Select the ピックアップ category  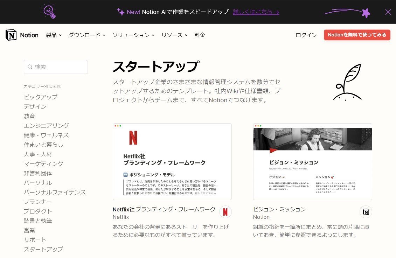pos(41,97)
